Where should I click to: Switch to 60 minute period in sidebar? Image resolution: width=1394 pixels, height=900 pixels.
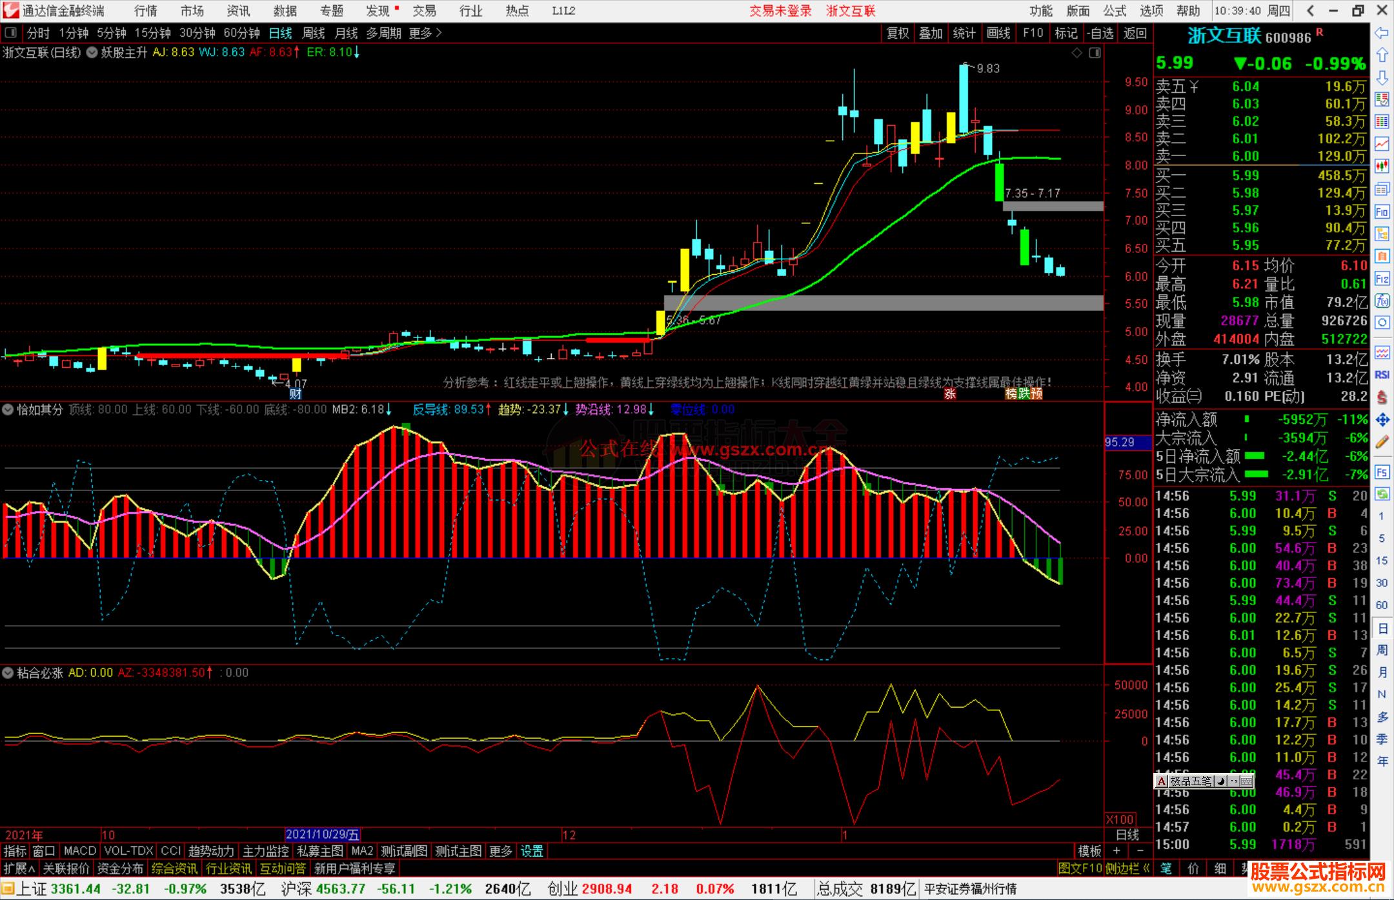1382,605
